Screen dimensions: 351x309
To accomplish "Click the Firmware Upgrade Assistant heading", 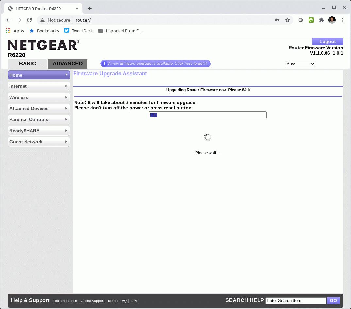I will point(110,74).
